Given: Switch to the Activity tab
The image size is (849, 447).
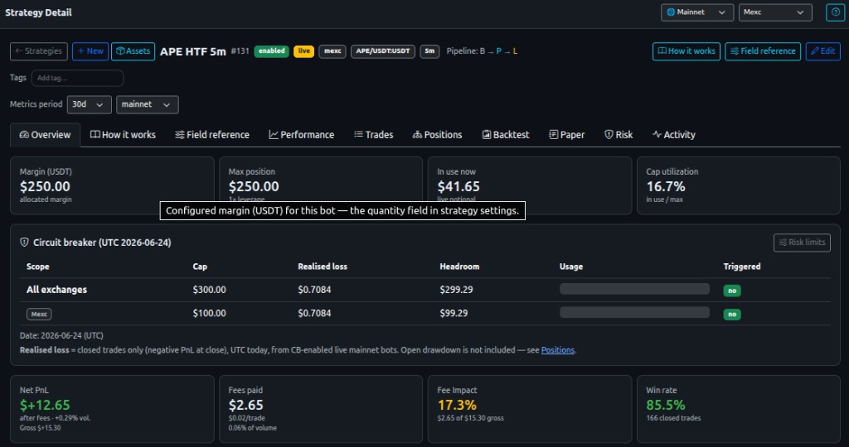Looking at the screenshot, I should click(674, 135).
